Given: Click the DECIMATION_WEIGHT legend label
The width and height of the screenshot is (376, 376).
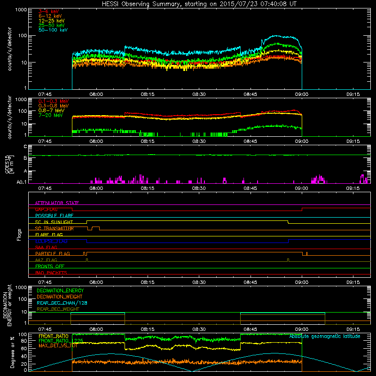Looking at the screenshot, I should click(x=60, y=297).
